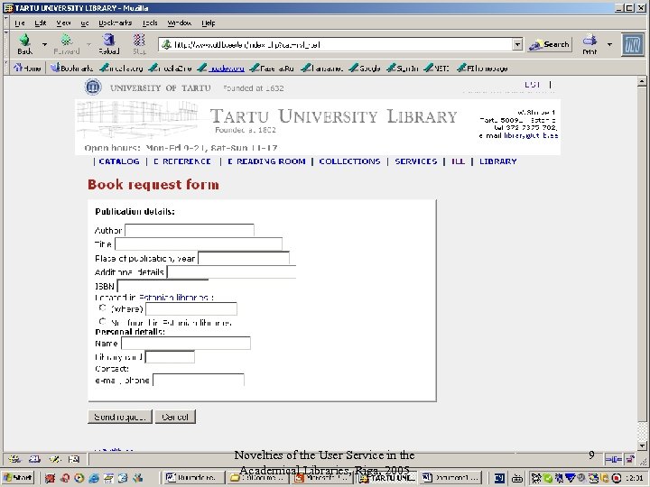Image resolution: width=650 pixels, height=487 pixels.
Task: Click the Home bookmark icon
Action: tap(18, 68)
